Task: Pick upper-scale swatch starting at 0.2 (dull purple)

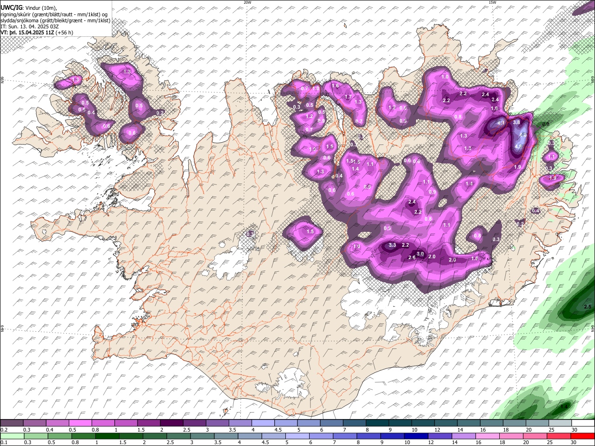Action: 12,423
